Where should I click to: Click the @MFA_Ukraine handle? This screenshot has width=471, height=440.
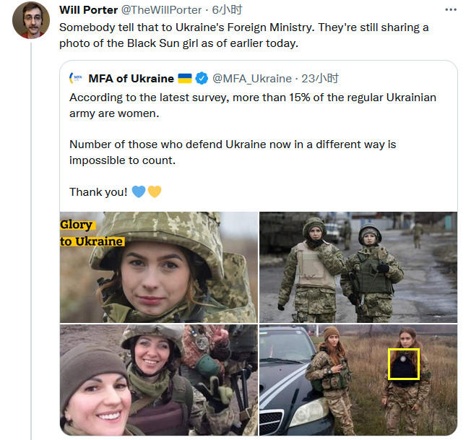point(252,78)
